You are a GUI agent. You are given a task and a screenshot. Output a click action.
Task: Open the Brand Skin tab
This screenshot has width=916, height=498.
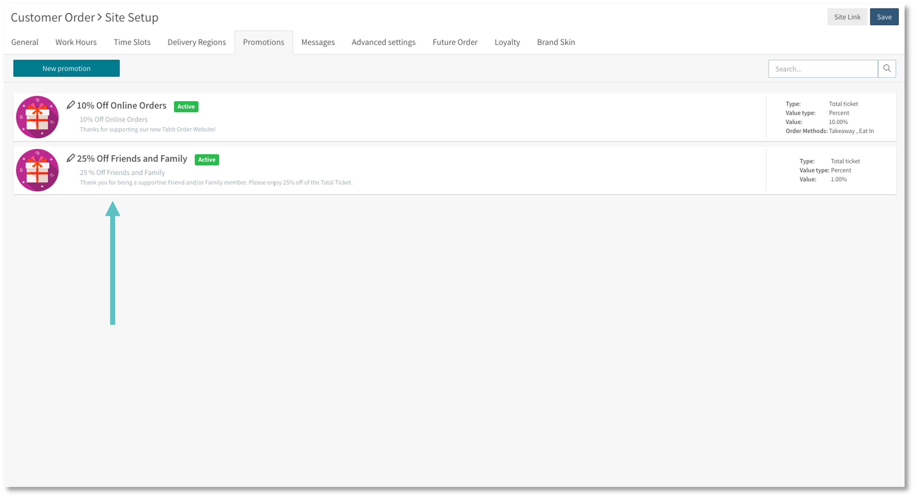(x=556, y=42)
